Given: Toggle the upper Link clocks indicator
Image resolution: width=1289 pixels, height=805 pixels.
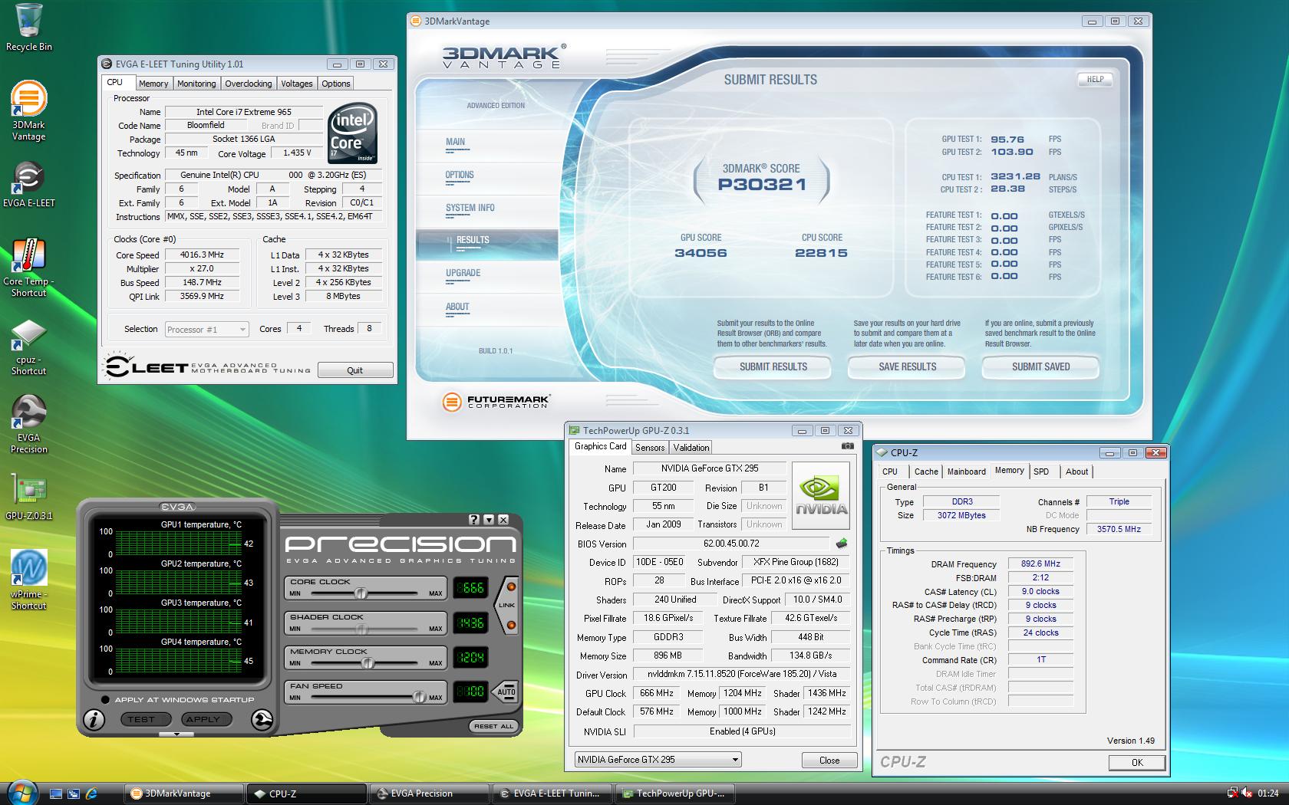Looking at the screenshot, I should click(x=511, y=586).
